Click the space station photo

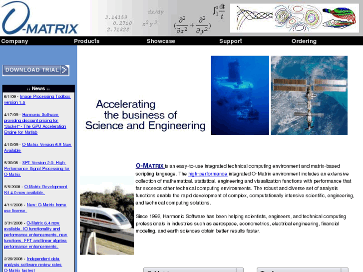[x=309, y=95]
